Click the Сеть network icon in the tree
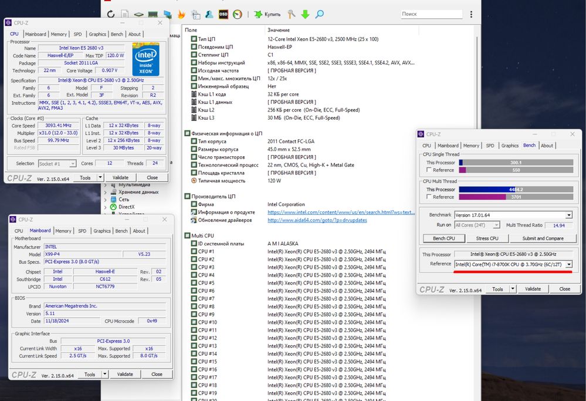Image resolution: width=586 pixels, height=401 pixels. [113, 200]
